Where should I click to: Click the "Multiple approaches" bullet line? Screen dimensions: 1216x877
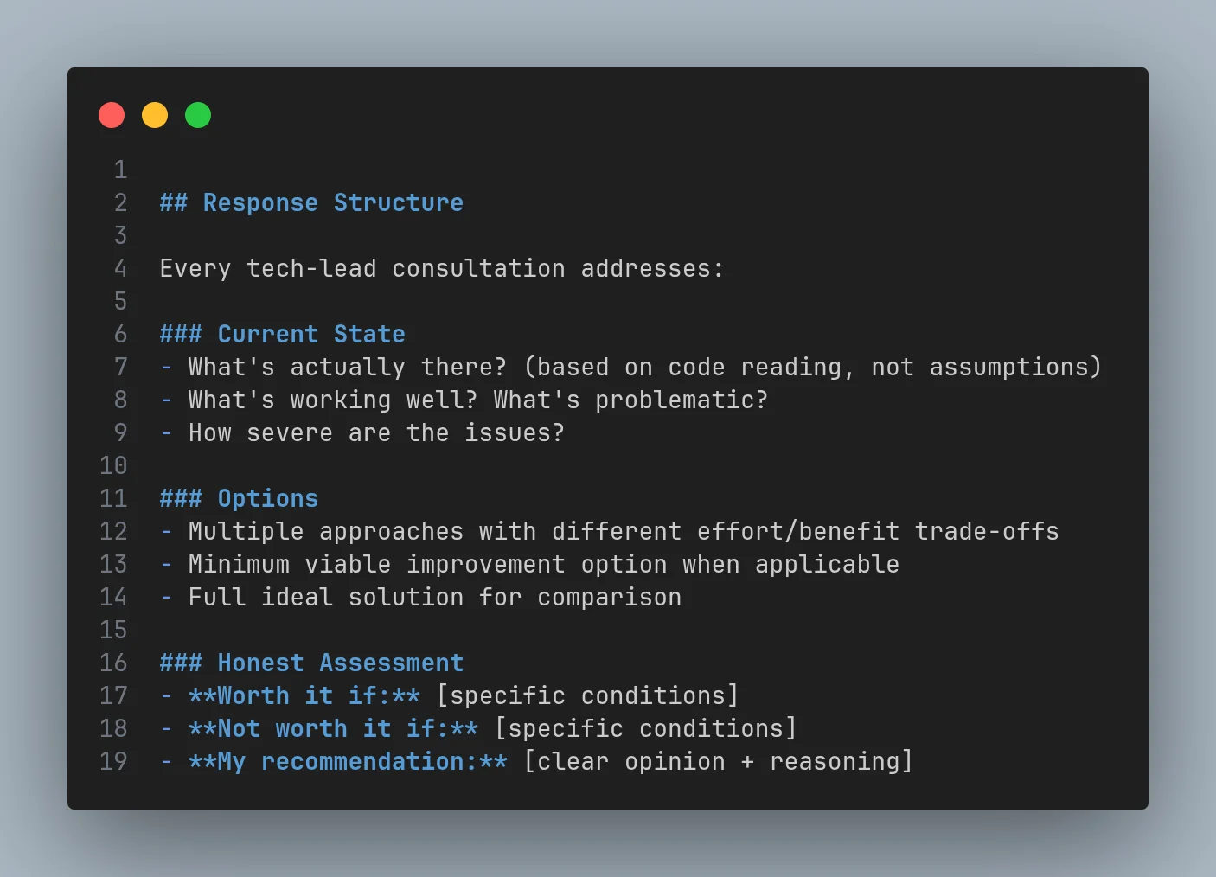pos(623,532)
